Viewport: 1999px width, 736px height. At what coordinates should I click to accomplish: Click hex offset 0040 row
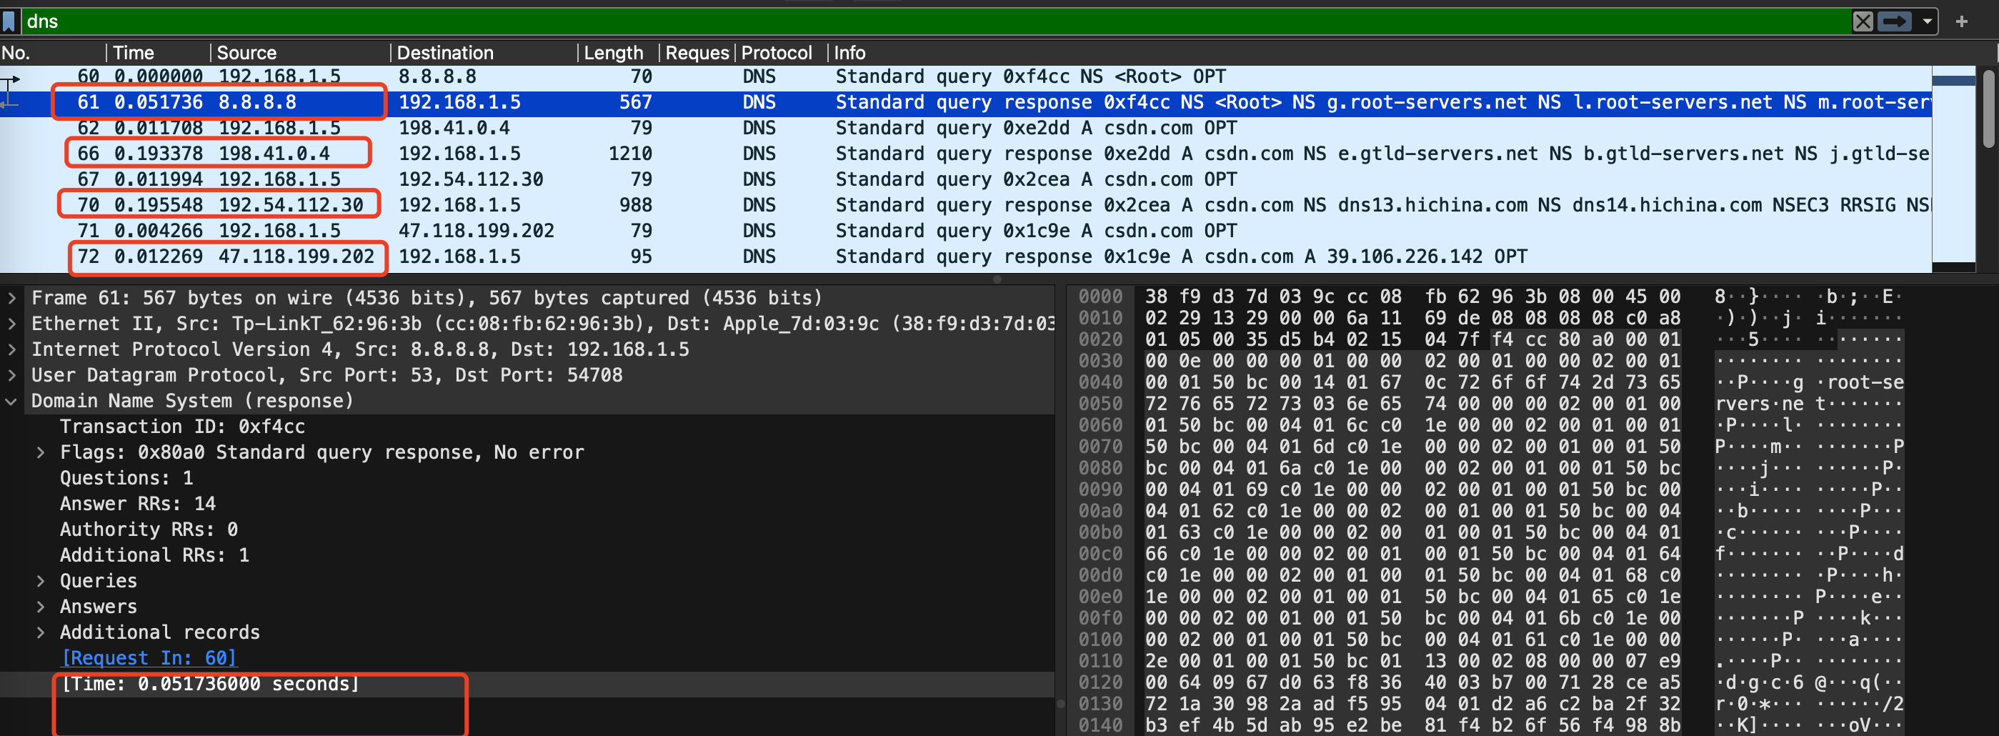tap(1100, 383)
